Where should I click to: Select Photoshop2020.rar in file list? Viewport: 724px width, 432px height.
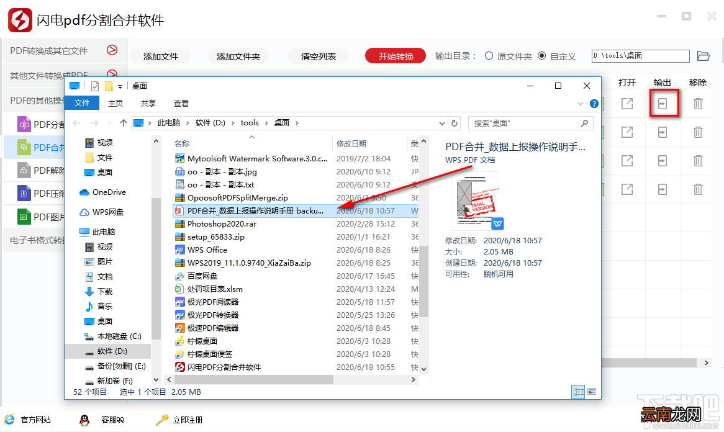click(222, 224)
